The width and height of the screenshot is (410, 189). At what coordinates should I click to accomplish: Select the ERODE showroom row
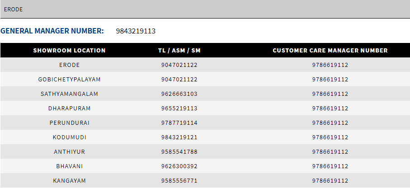click(69, 65)
